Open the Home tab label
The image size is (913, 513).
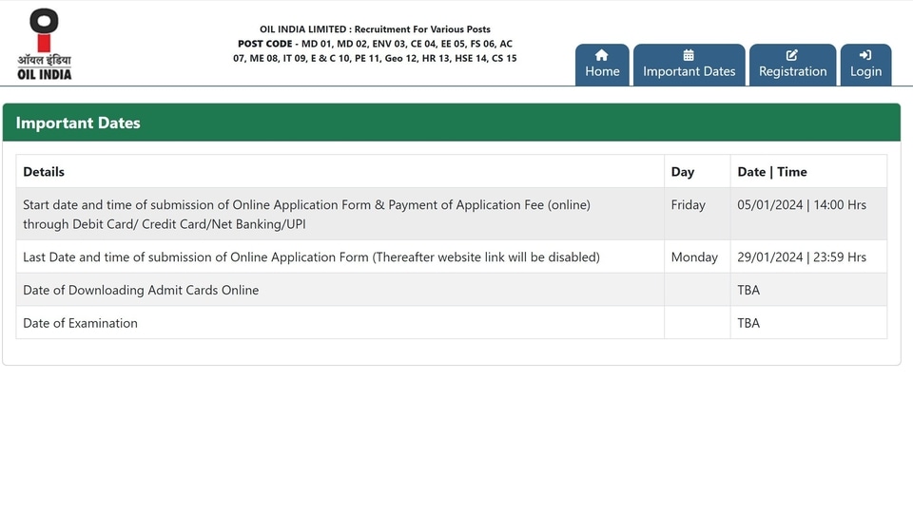click(x=602, y=71)
